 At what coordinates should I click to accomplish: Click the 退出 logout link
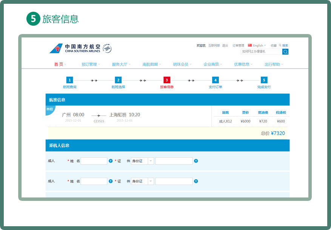[x=225, y=45]
